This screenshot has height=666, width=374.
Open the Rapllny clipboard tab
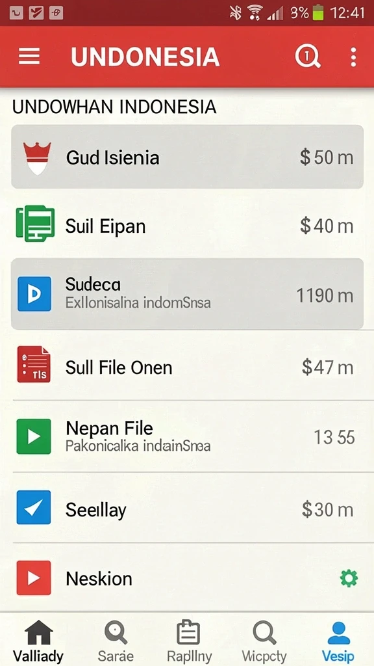tap(189, 641)
